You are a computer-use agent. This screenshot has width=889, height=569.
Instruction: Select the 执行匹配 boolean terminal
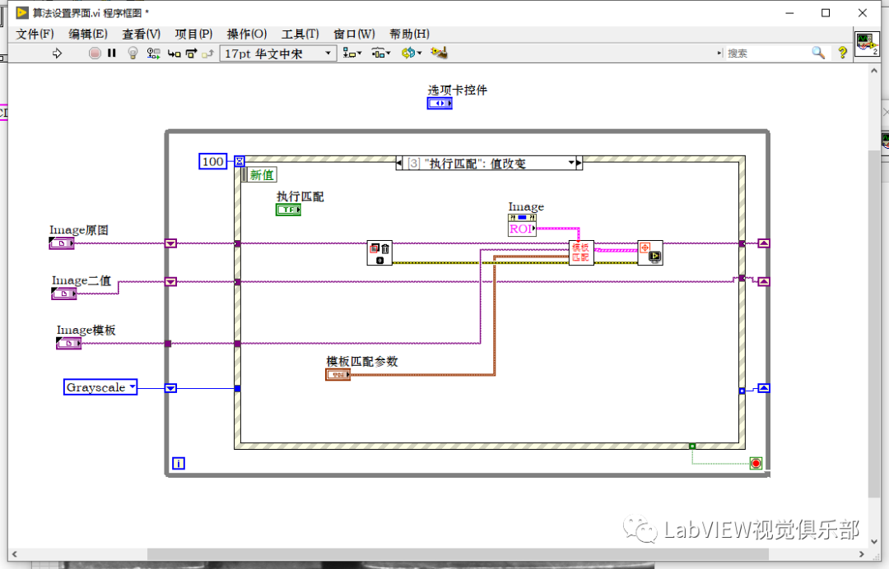(x=289, y=210)
